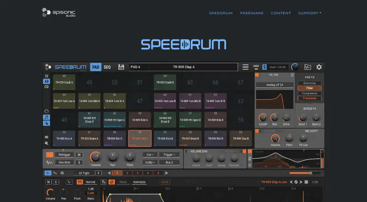Screen dimensions: 367x202
Task: Switch to the SEQ view tab
Action: coord(107,67)
